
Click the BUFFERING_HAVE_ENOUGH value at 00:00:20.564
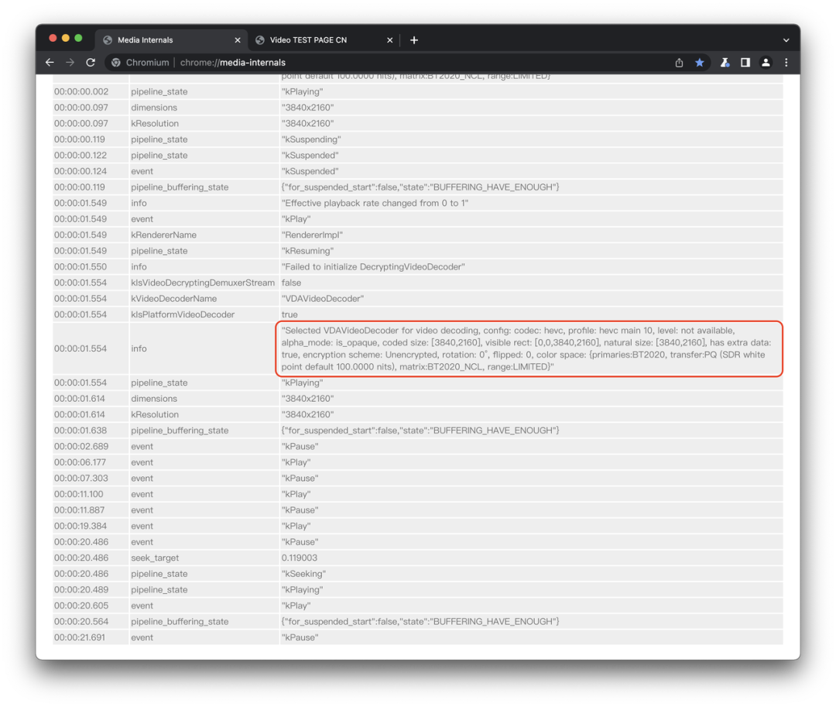tap(420, 622)
